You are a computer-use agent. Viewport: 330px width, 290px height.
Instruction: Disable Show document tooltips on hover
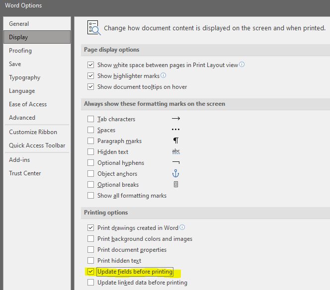click(x=90, y=87)
